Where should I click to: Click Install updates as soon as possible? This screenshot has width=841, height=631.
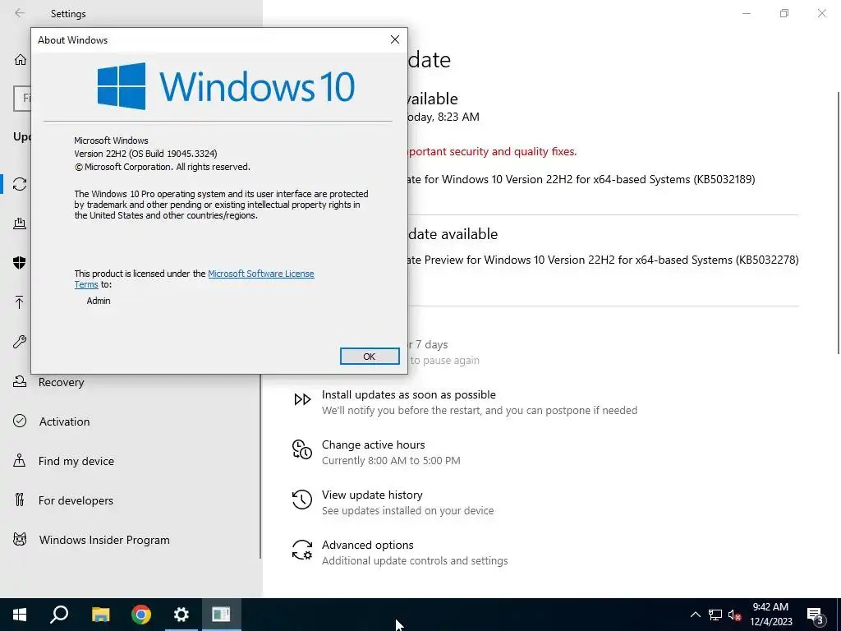tap(409, 394)
